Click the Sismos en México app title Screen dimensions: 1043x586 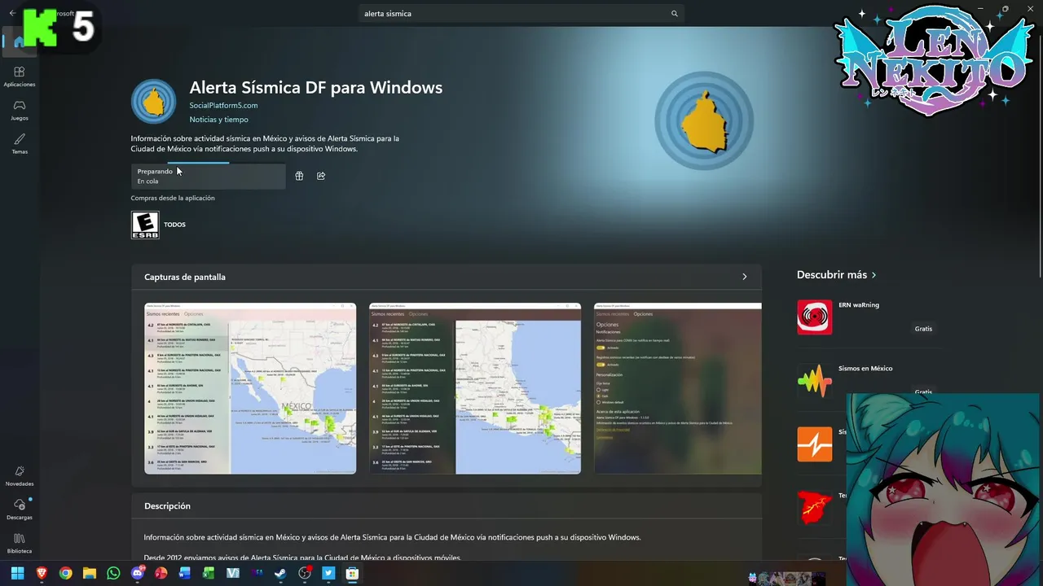pyautogui.click(x=865, y=369)
